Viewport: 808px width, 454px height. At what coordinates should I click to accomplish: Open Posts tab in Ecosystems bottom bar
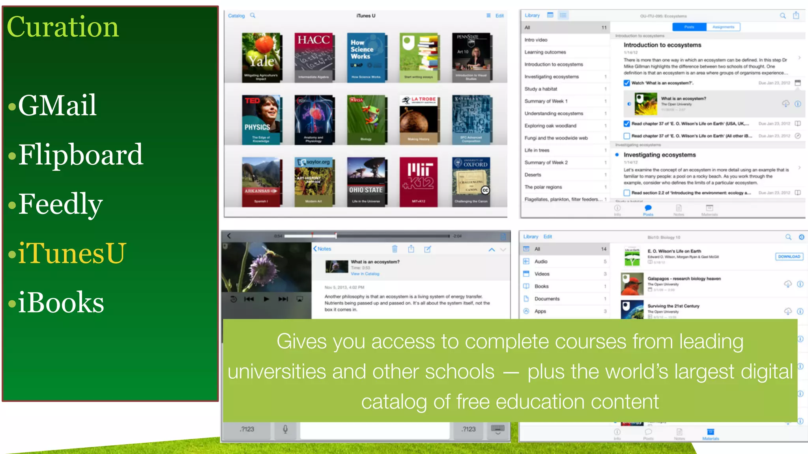(648, 210)
